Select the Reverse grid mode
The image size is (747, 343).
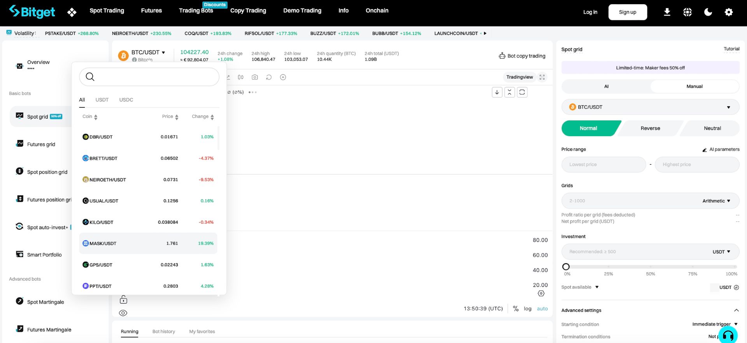[651, 128]
